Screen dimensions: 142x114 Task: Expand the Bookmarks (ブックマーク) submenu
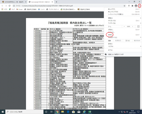tap(123, 23)
